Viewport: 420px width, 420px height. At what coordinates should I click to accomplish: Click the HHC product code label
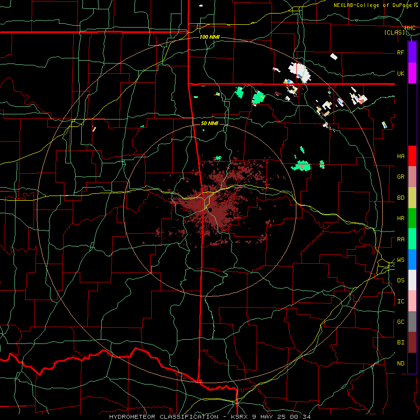click(410, 28)
